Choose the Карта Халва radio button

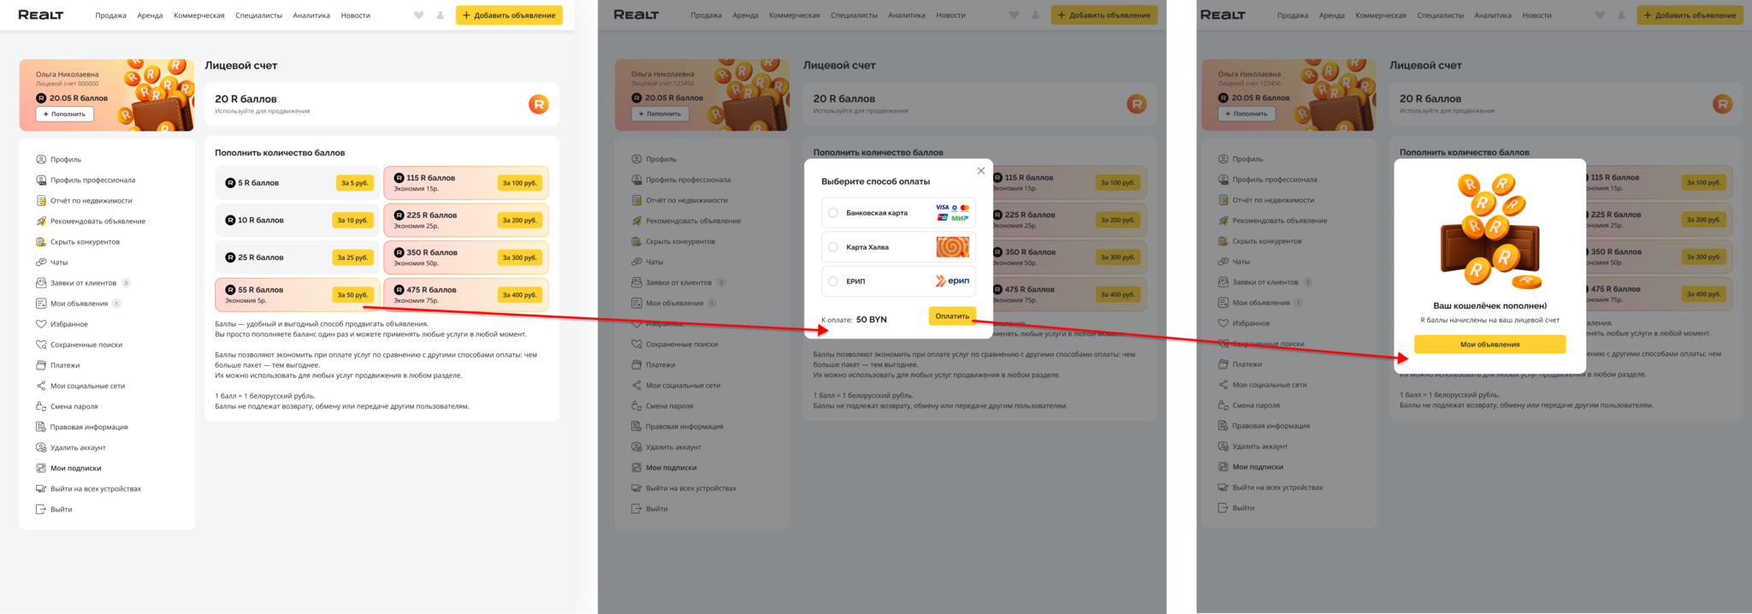pyautogui.click(x=833, y=247)
